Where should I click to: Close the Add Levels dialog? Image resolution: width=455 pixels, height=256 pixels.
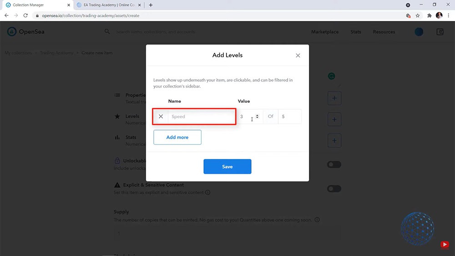coord(298,55)
